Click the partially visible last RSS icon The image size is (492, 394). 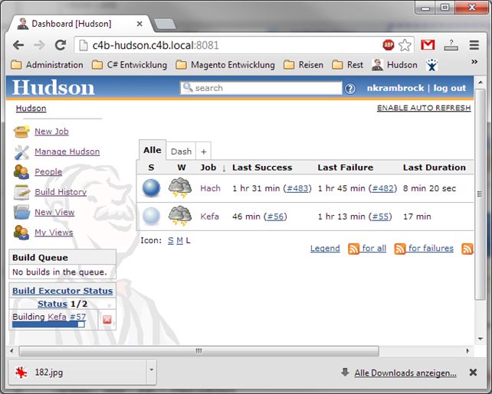point(467,249)
